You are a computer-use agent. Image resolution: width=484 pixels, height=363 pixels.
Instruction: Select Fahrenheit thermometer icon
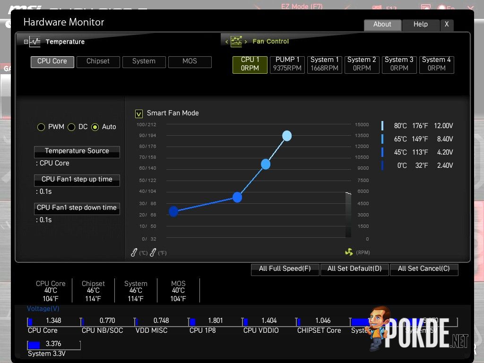[x=153, y=252]
